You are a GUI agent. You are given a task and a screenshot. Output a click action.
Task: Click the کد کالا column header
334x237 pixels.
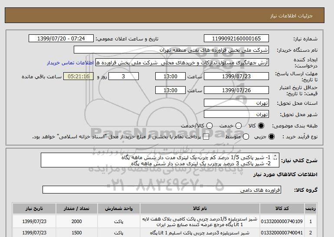point(282,208)
